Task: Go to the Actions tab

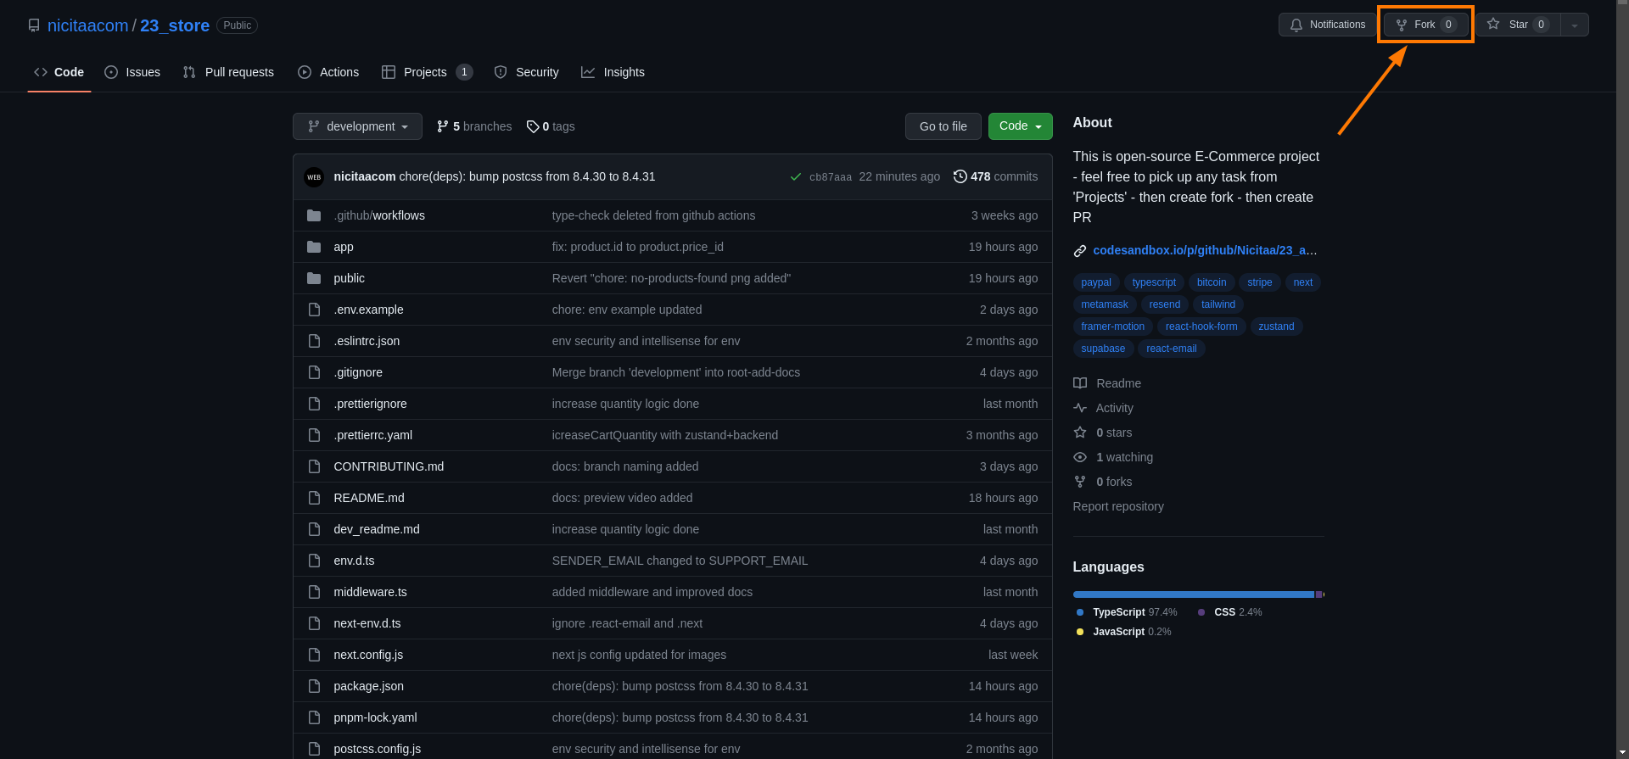Action: coord(328,72)
